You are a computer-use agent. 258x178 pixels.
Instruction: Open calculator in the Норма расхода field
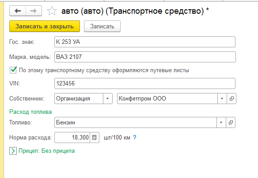(94, 137)
